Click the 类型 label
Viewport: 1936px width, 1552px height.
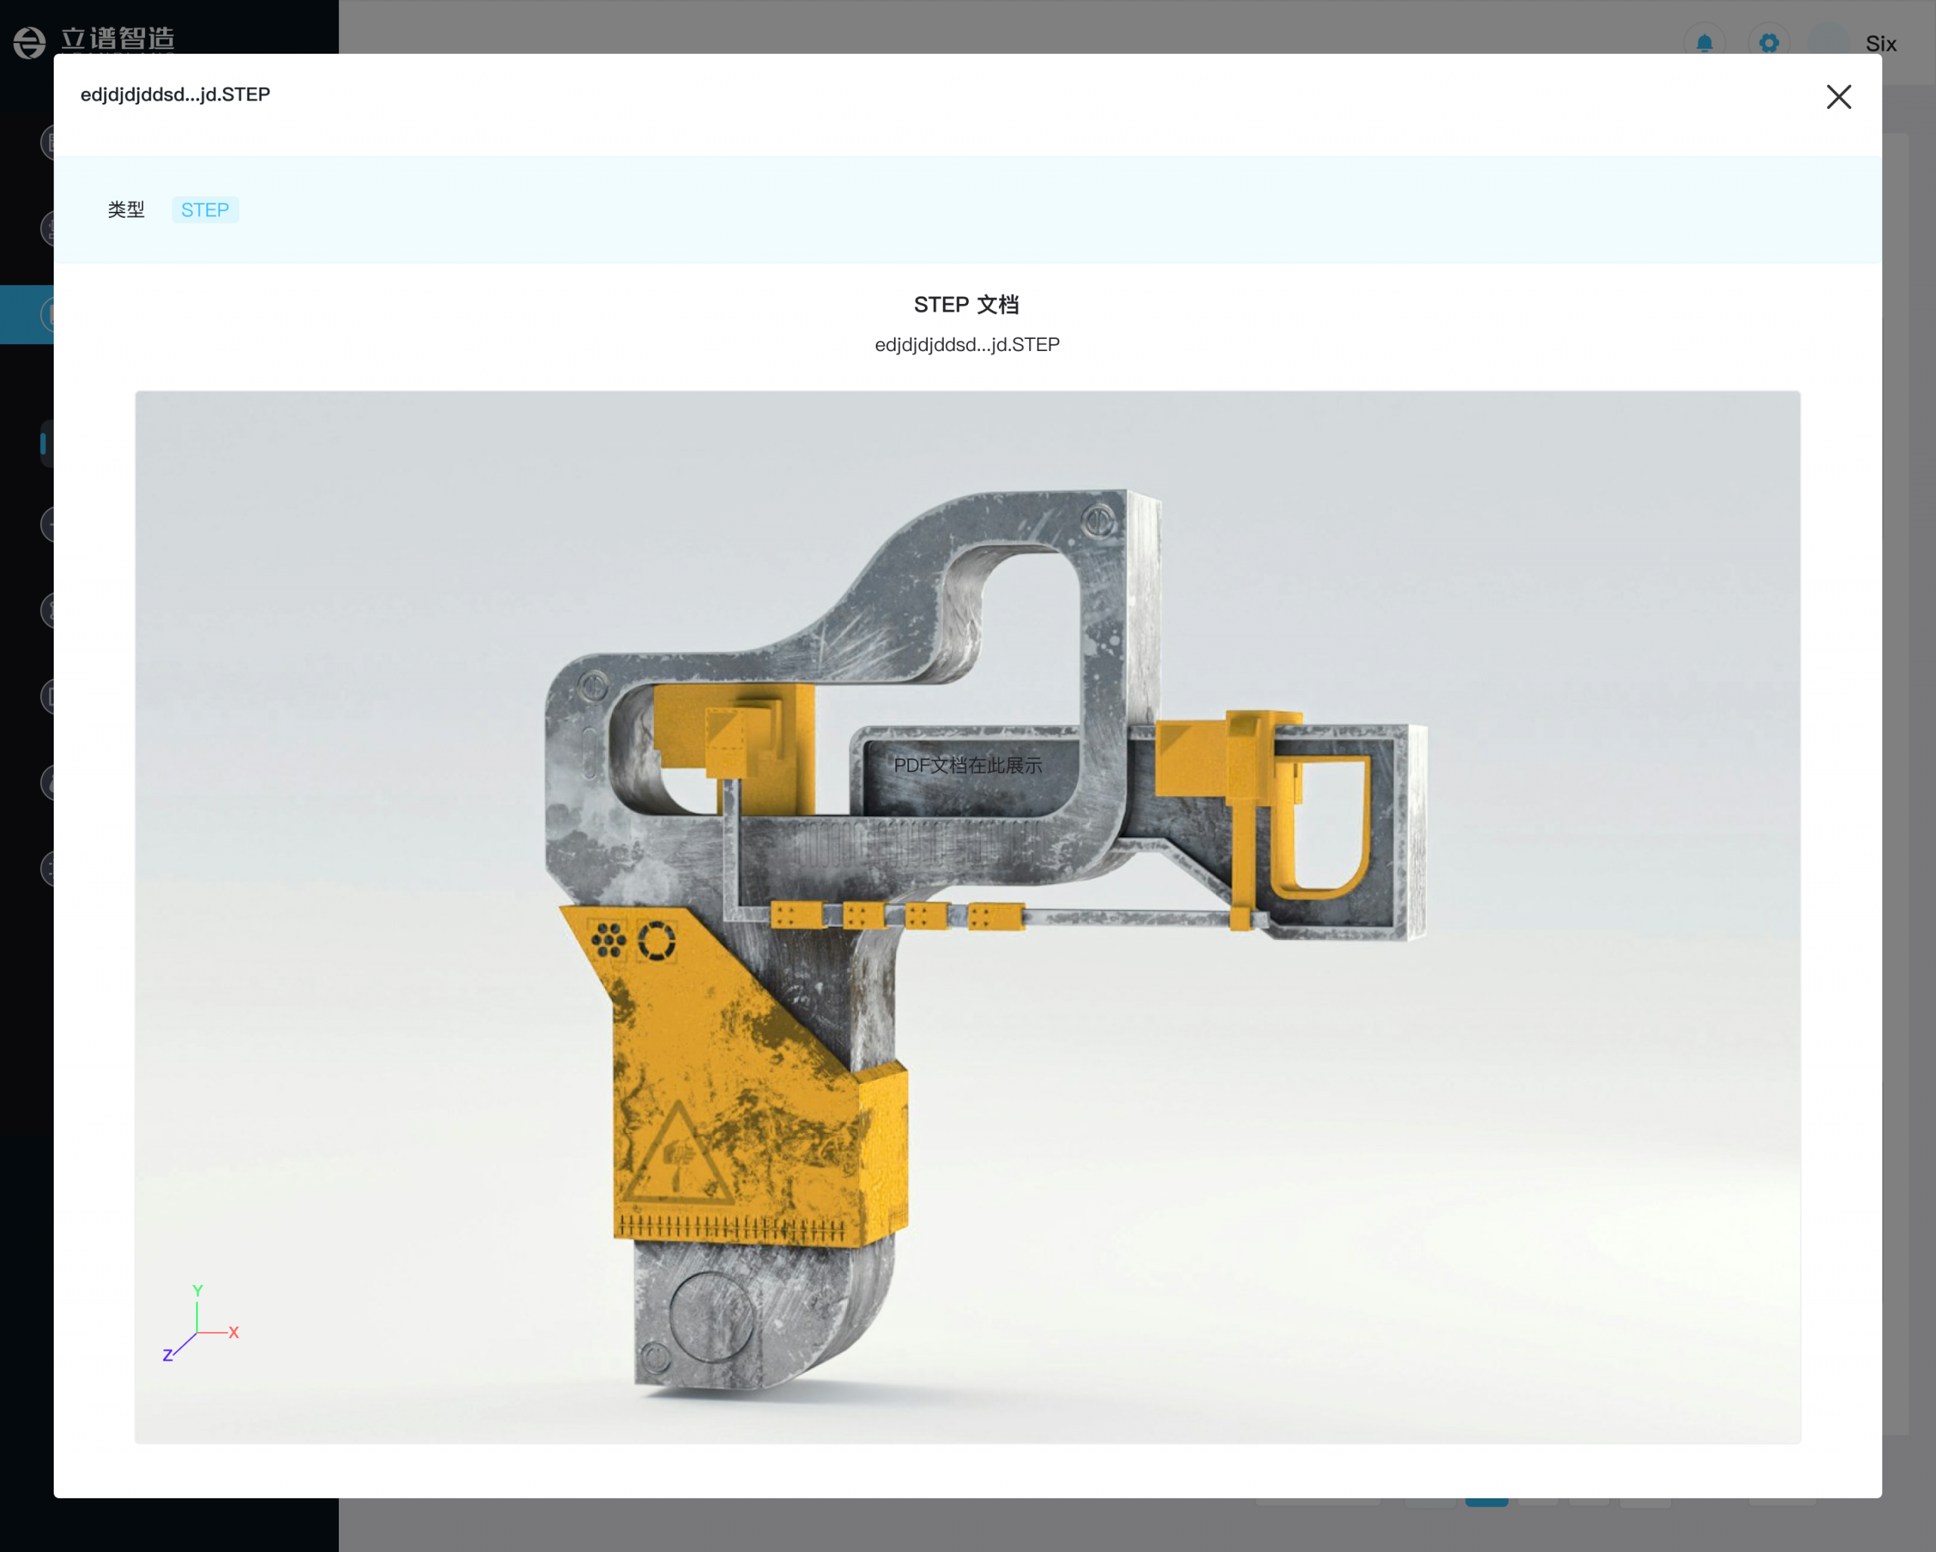point(126,210)
